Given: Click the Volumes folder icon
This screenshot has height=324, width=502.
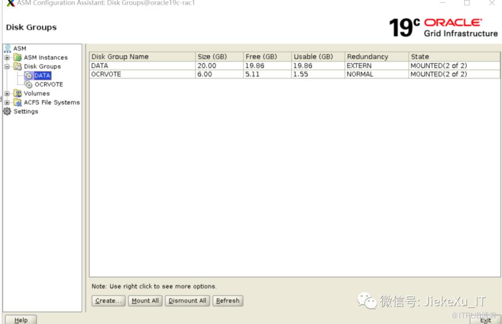Looking at the screenshot, I should tap(18, 94).
